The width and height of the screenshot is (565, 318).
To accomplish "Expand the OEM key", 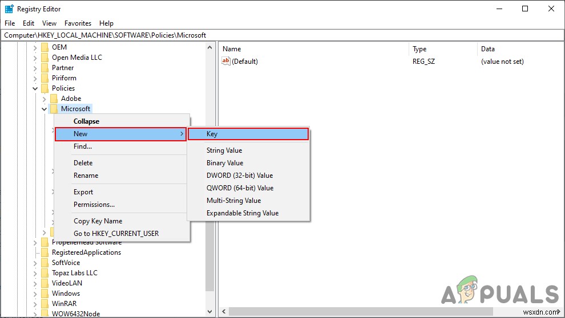I will click(x=35, y=47).
